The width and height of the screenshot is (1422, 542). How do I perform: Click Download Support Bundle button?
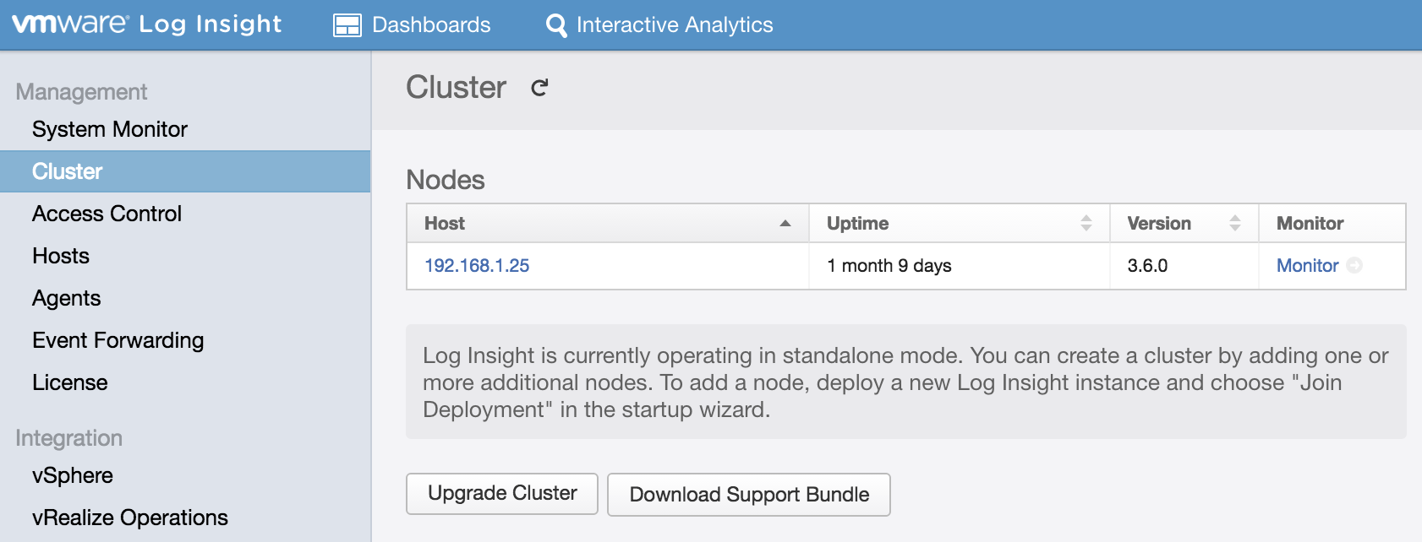point(748,495)
